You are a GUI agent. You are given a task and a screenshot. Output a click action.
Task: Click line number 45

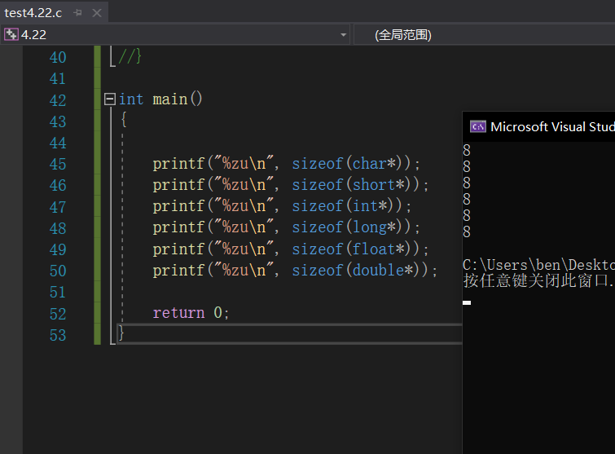coord(58,164)
